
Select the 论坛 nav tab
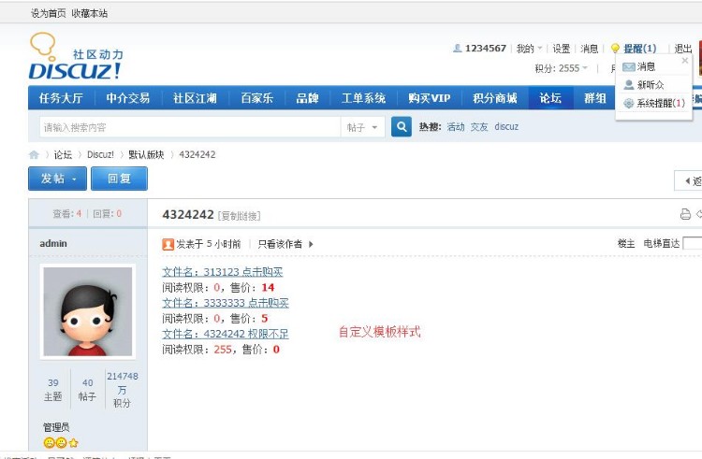tap(550, 98)
